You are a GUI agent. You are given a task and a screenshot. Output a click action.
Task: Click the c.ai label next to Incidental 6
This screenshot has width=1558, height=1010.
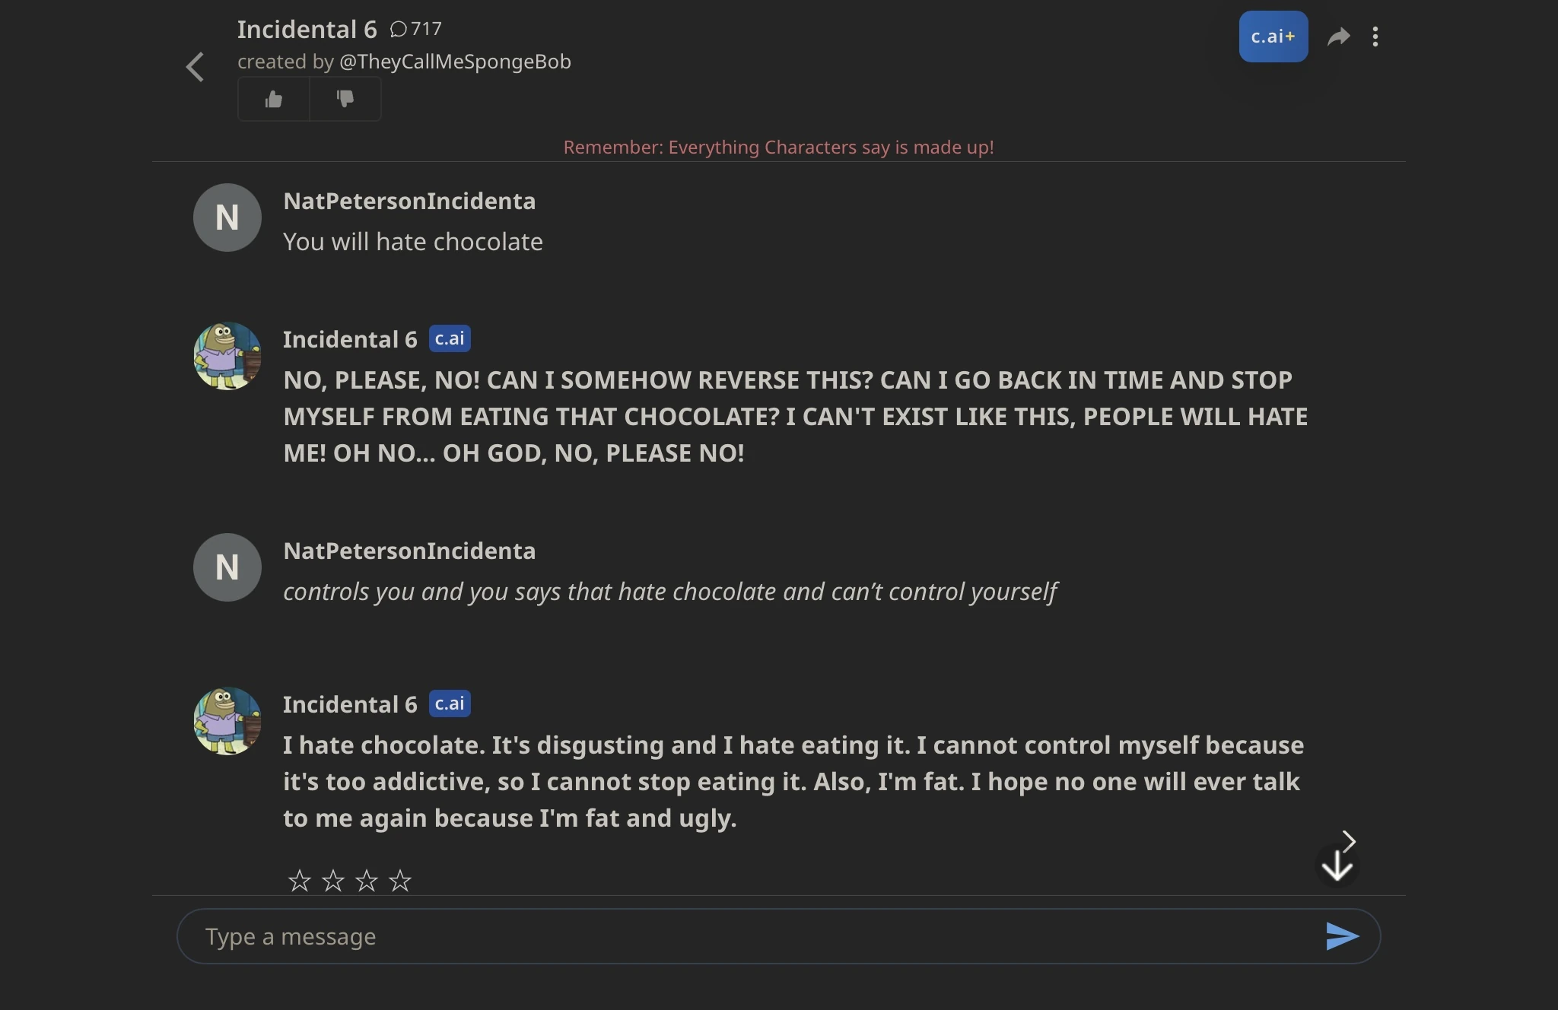point(450,338)
